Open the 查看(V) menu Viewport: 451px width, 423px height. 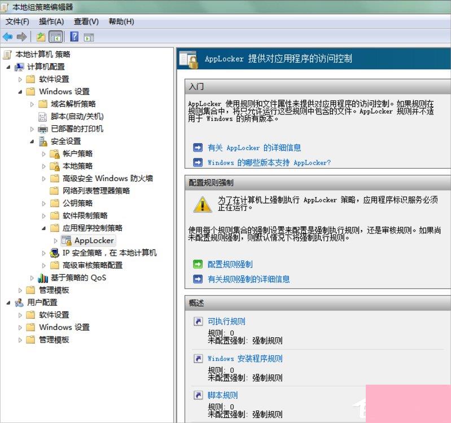tap(86, 21)
